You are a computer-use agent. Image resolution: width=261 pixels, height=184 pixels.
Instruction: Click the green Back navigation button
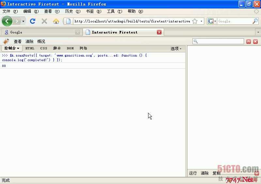(7, 21)
